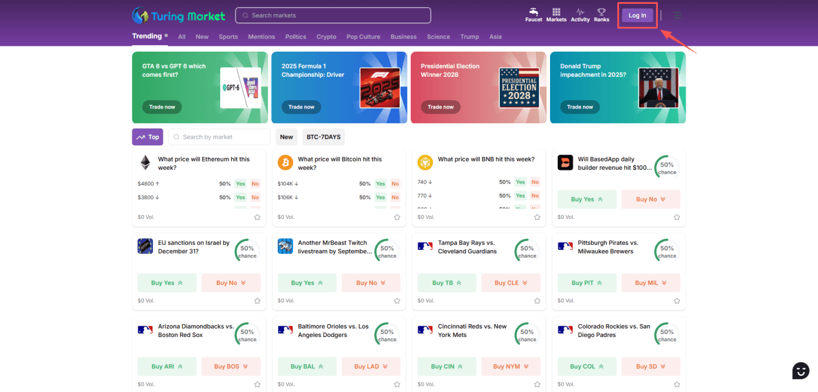Screen dimensions: 818x392
Task: Click Buy COL for Colorado Rockies
Action: (587, 366)
